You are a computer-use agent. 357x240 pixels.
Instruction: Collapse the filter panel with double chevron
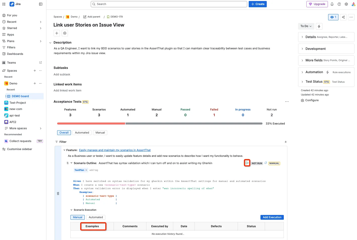286,142
